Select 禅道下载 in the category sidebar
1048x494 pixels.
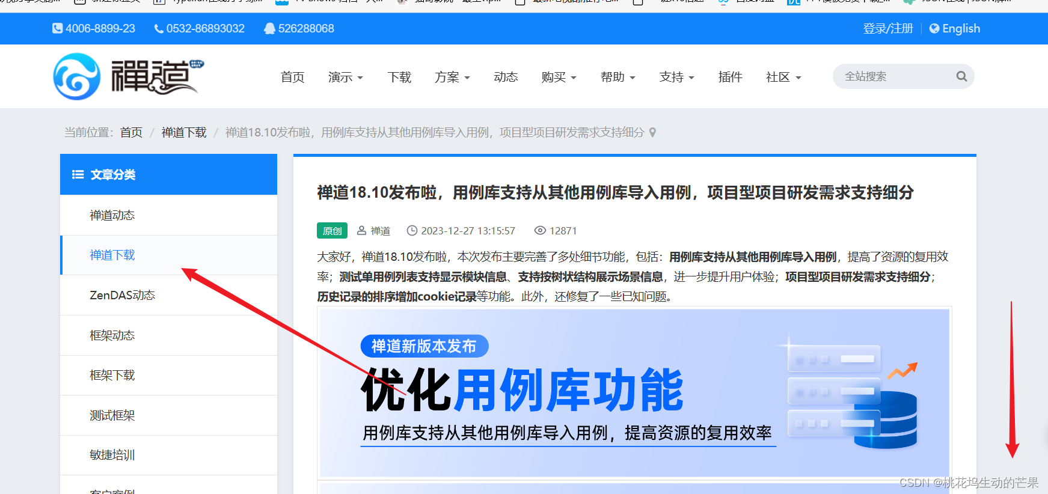(168, 255)
